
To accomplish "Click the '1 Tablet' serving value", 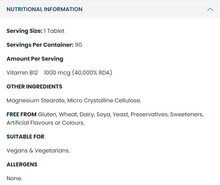I will 54,31.
